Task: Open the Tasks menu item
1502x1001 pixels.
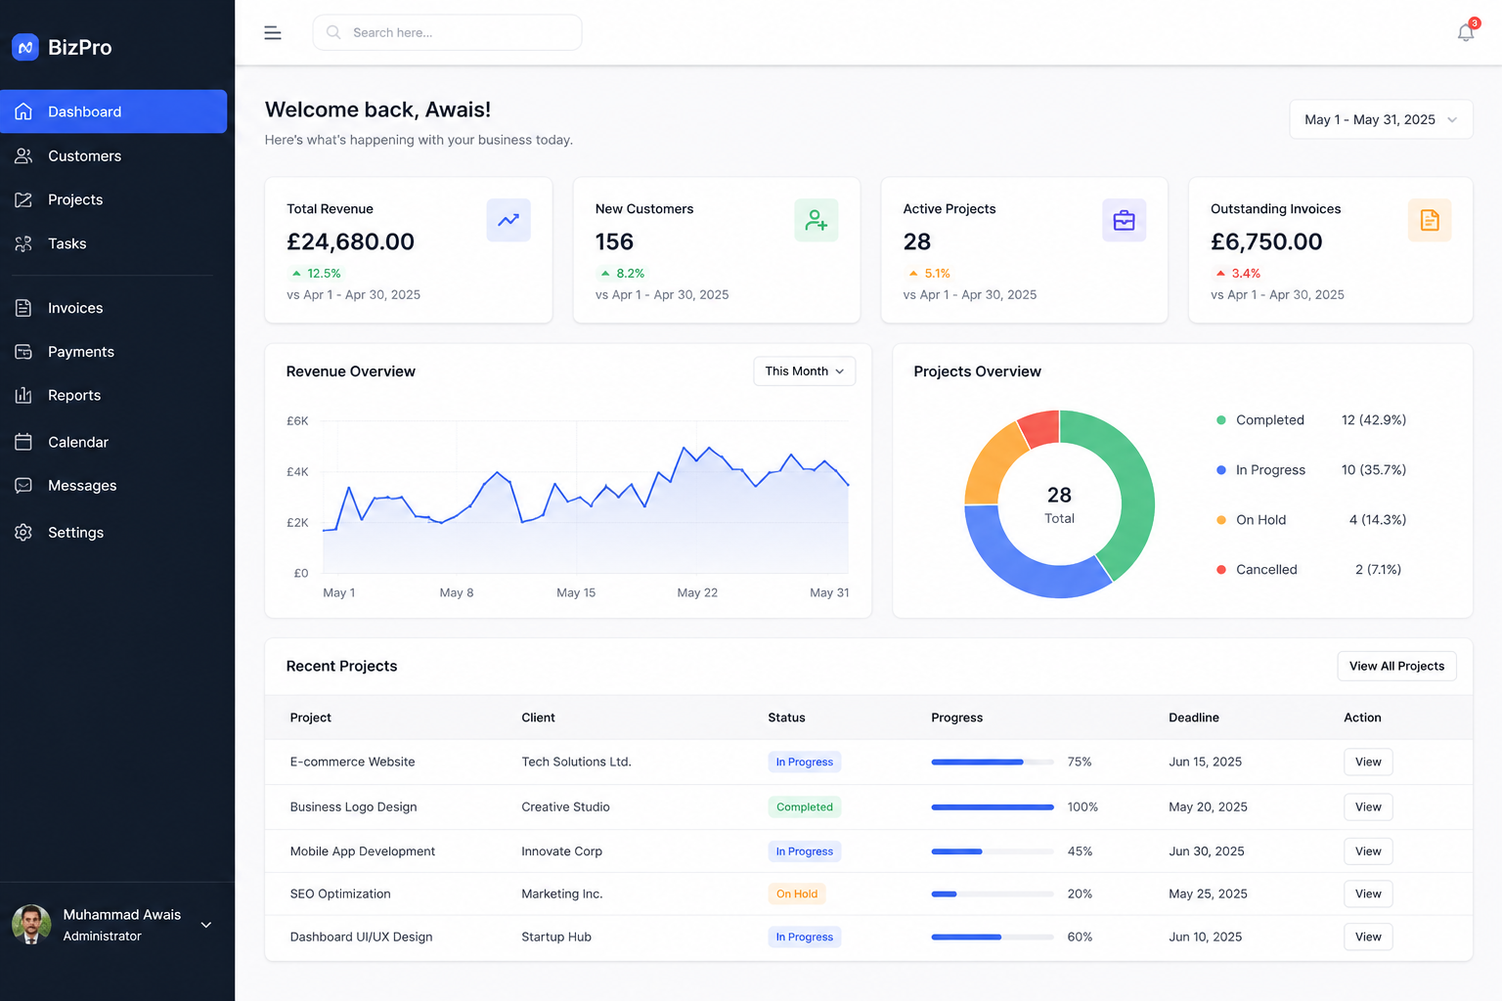Action: tap(113, 243)
